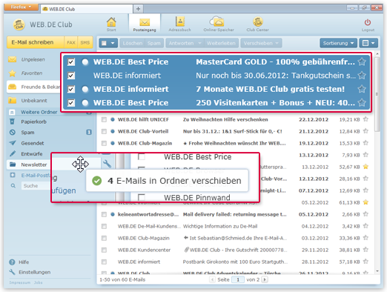Check the keineantwortadresse email checkbox
The width and height of the screenshot is (387, 292).
click(104, 214)
